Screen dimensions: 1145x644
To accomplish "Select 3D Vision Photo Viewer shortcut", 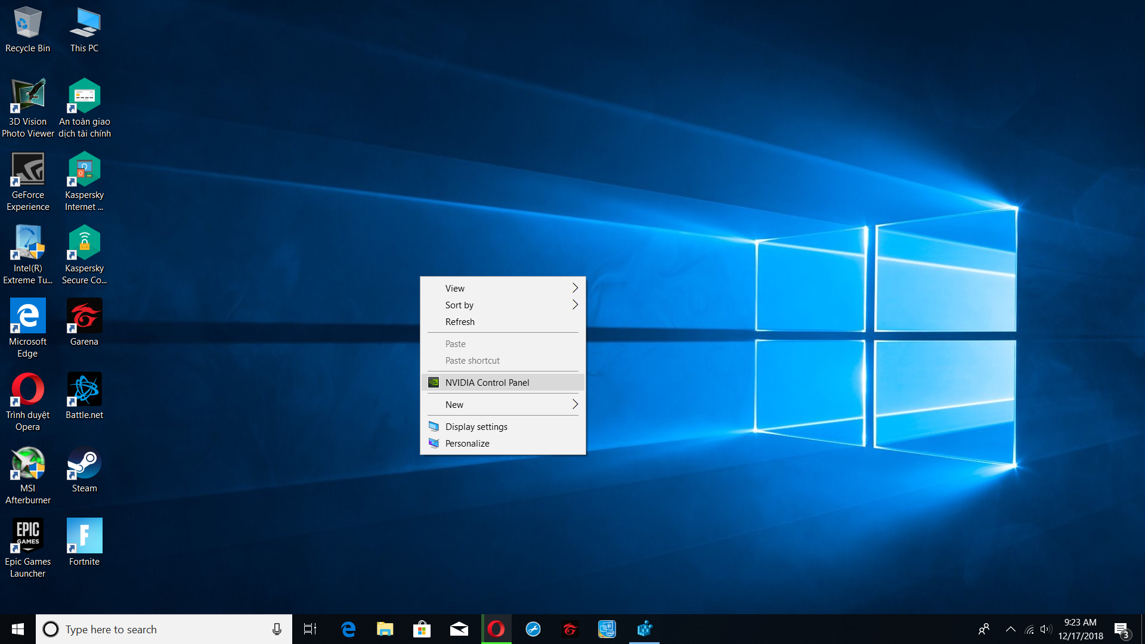I will click(27, 109).
